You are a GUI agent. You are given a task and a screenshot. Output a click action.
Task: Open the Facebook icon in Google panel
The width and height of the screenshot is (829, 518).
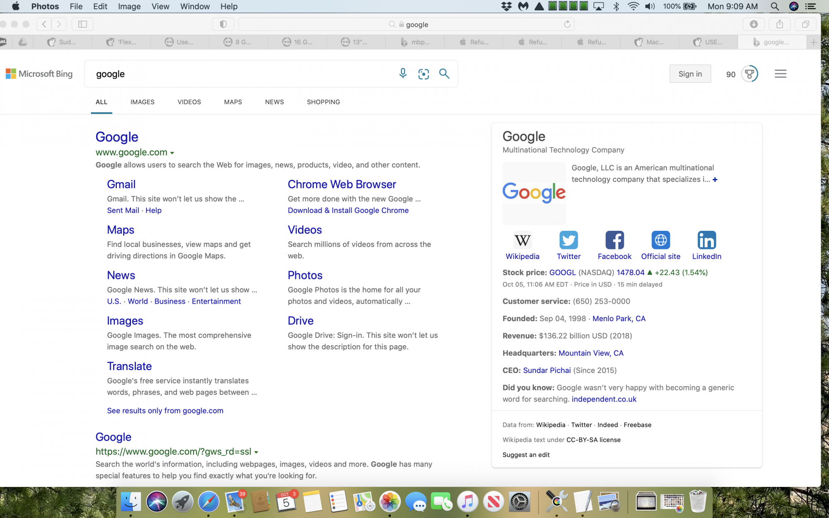point(615,240)
